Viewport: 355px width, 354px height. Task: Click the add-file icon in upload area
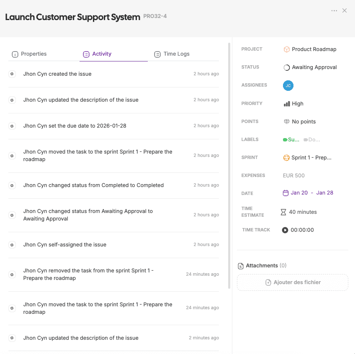tap(268, 282)
